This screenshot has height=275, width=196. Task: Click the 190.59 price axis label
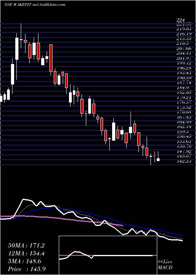184,78
